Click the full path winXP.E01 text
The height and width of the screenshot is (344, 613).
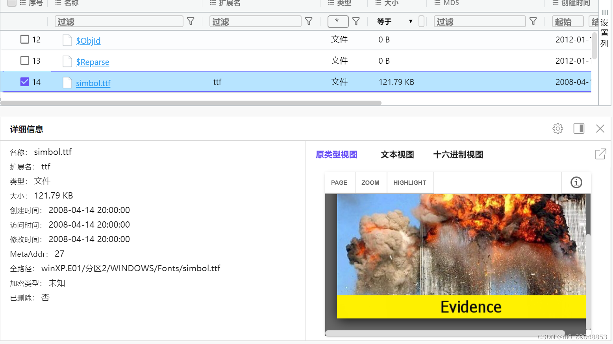click(131, 269)
